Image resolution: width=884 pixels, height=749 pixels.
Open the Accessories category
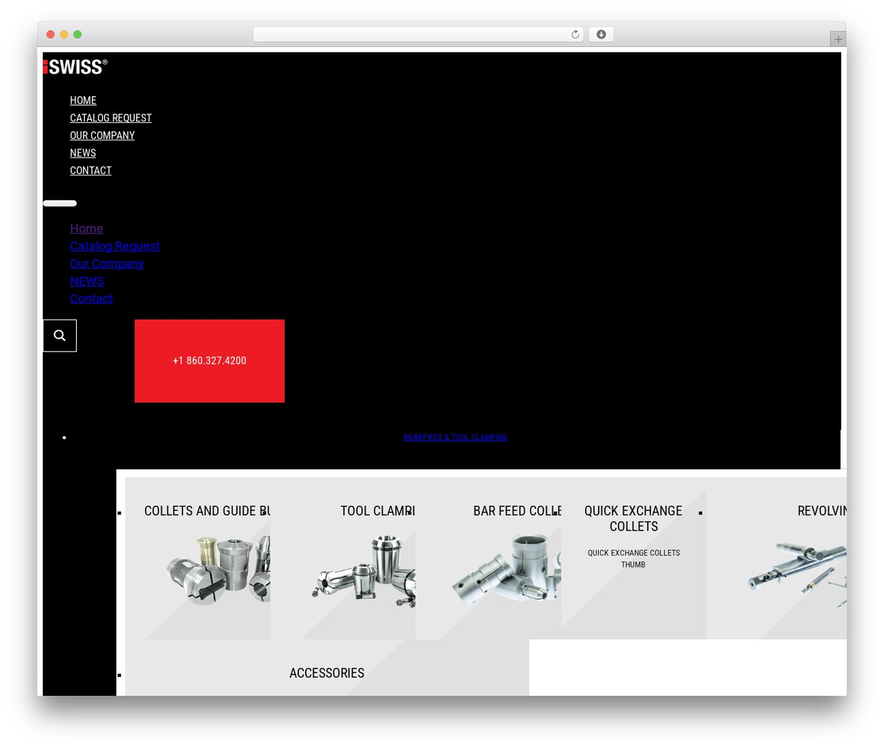pos(327,673)
